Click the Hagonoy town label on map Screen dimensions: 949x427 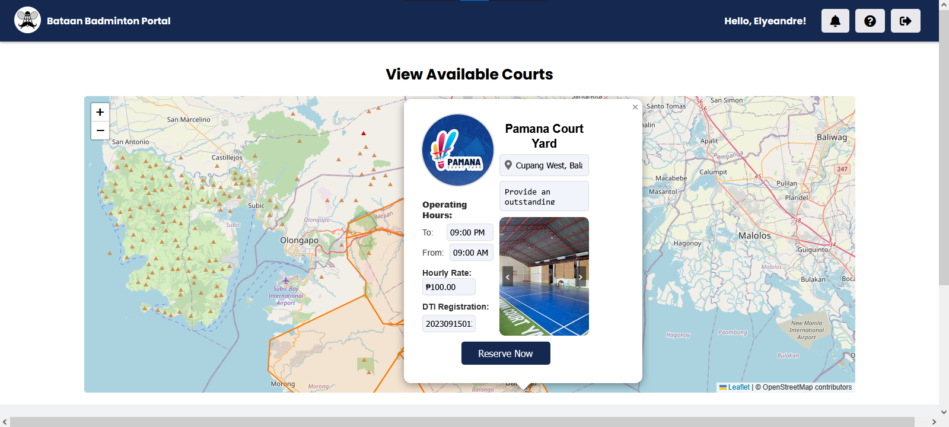[x=687, y=243]
